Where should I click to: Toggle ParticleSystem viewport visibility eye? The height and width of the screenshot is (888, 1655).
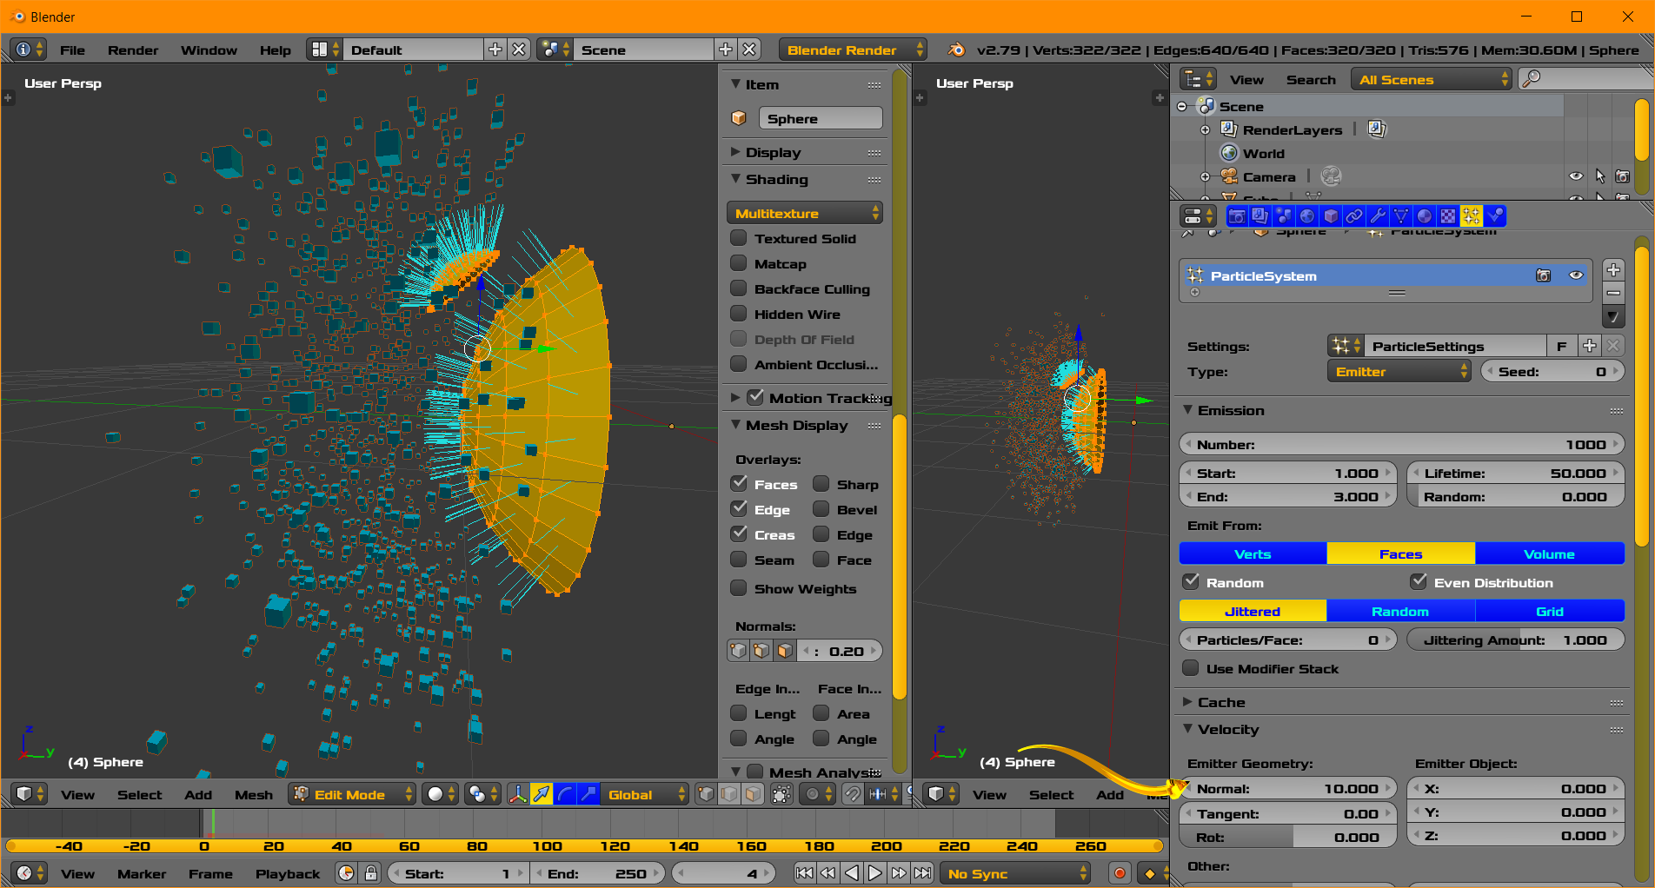coord(1576,275)
